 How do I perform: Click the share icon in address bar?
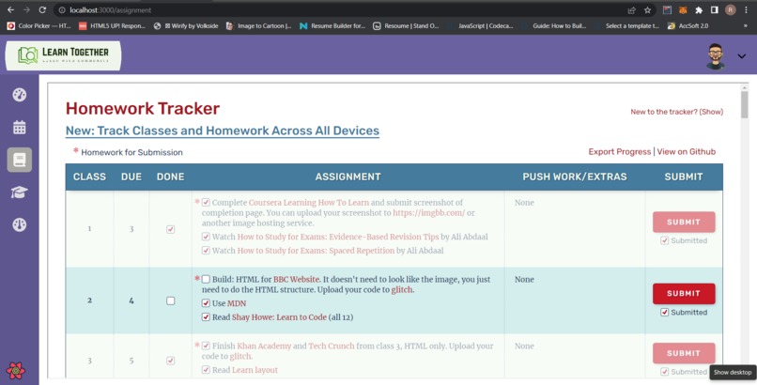(631, 10)
